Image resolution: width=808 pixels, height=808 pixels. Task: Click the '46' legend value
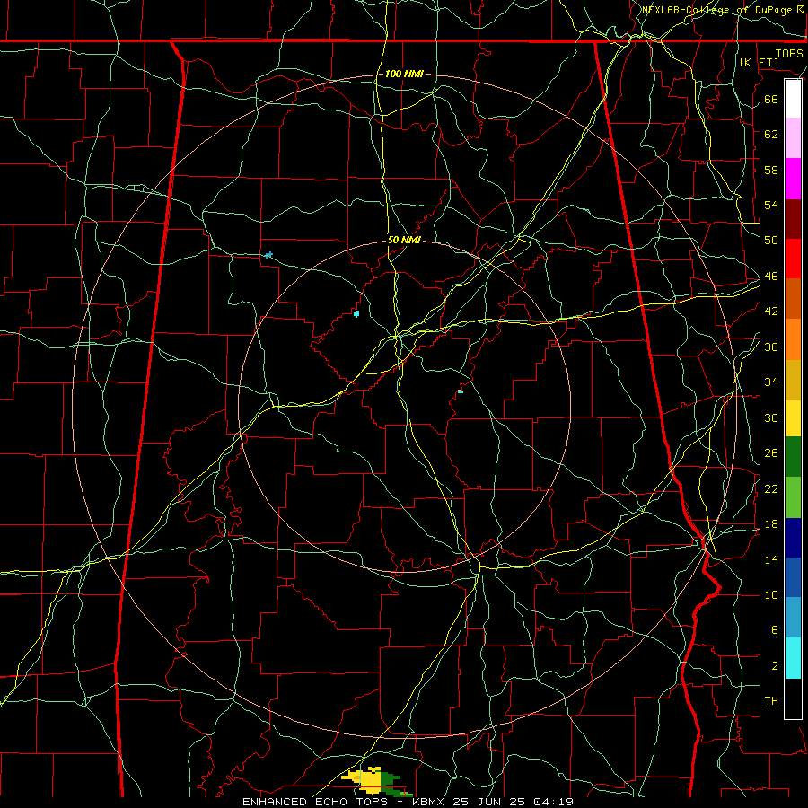[771, 276]
